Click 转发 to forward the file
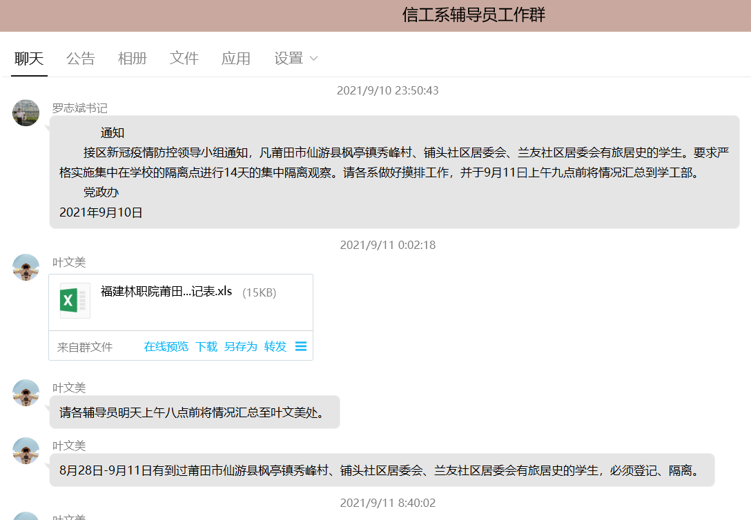 click(275, 346)
